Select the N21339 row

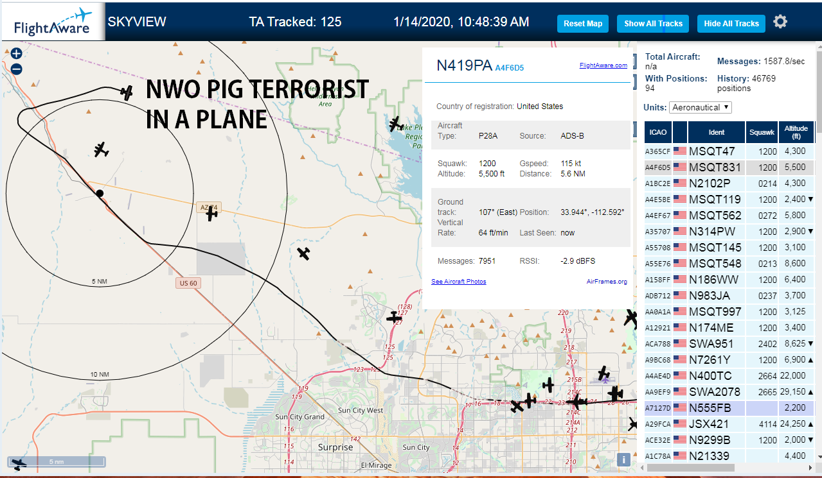click(730, 456)
